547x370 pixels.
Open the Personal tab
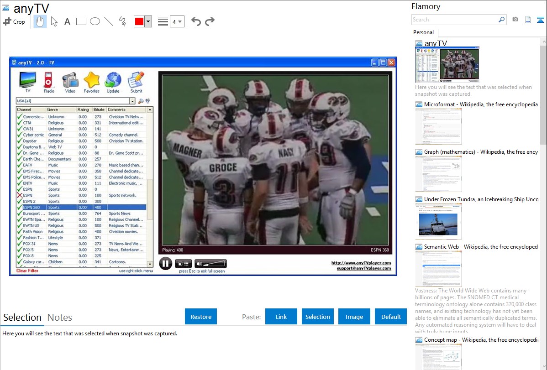click(423, 32)
